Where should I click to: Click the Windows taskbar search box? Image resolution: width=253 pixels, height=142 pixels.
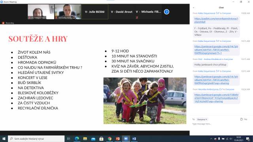point(36,138)
